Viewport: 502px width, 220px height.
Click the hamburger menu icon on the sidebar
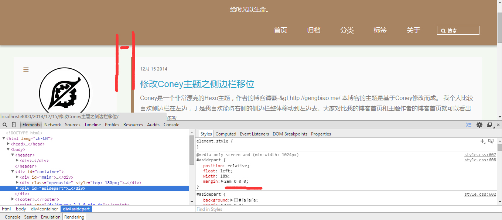click(26, 69)
